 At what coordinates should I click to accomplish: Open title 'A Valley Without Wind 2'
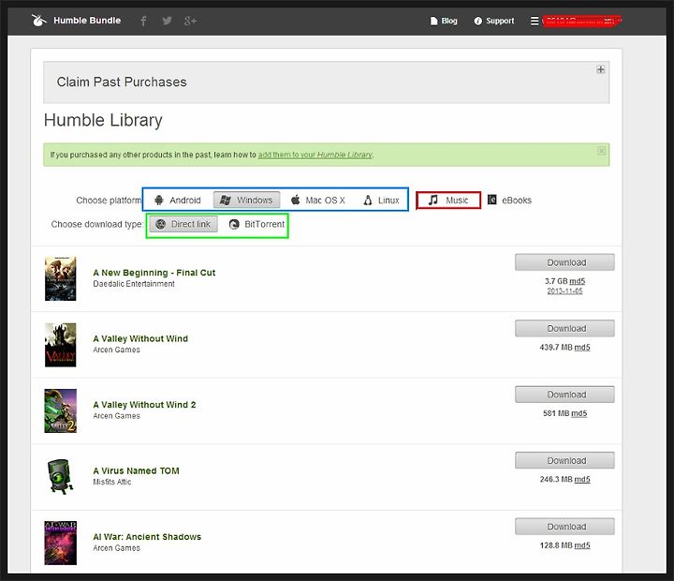144,405
